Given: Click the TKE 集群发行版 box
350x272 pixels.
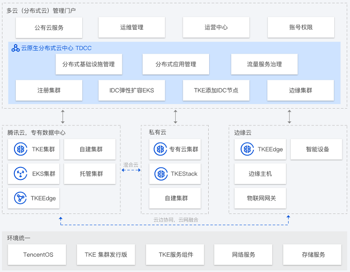Looking at the screenshot, I should point(106,255).
